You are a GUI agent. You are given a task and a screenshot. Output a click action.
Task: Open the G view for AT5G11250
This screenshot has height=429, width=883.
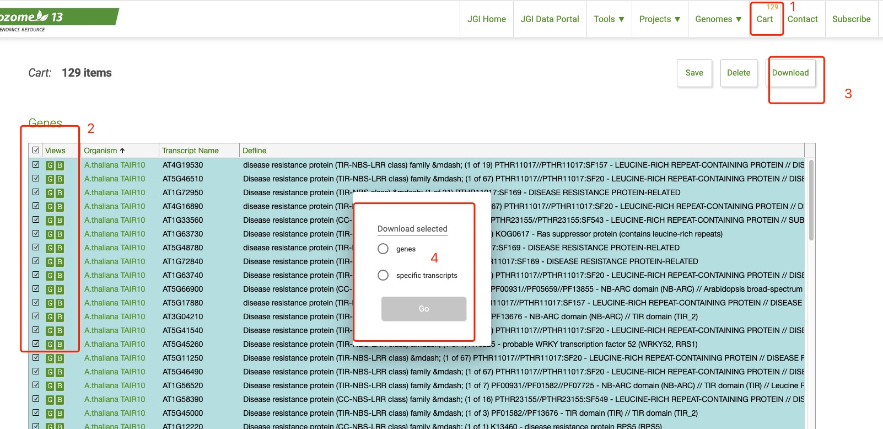pos(50,358)
